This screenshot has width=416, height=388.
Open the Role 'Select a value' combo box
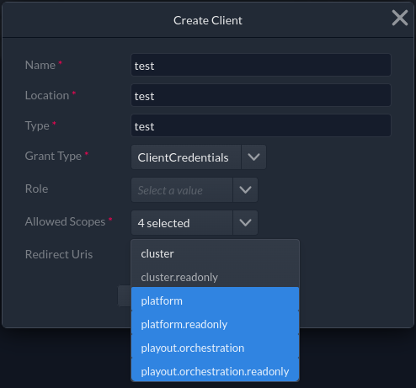182,190
